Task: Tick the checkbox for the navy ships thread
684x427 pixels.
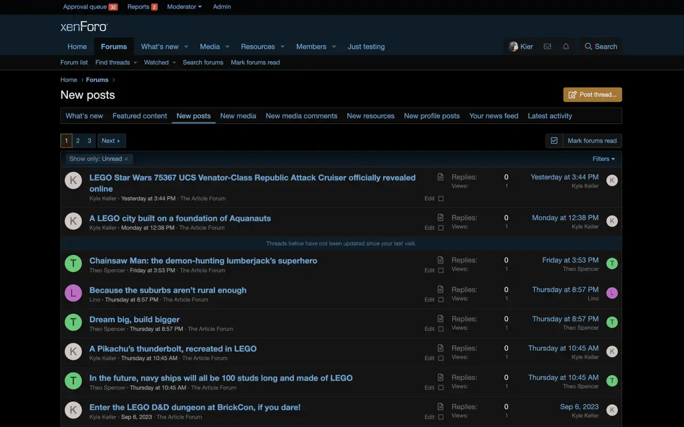Action: click(441, 387)
